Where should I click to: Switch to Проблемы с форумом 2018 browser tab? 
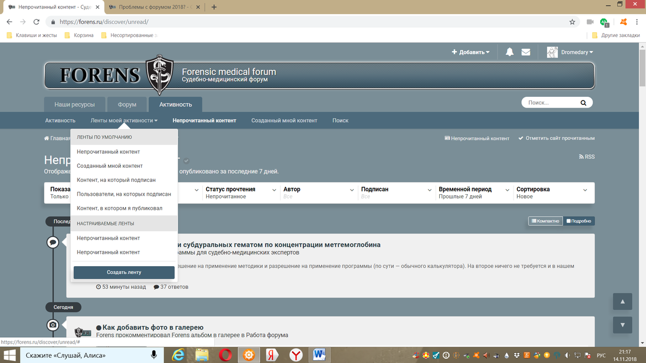pyautogui.click(x=155, y=7)
